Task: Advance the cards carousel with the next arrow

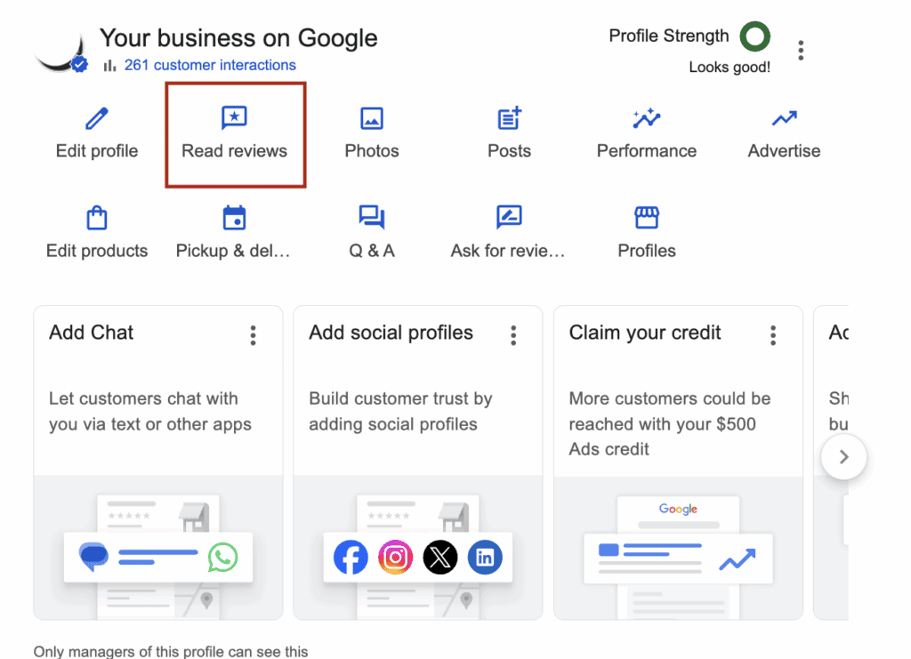Action: click(x=842, y=456)
